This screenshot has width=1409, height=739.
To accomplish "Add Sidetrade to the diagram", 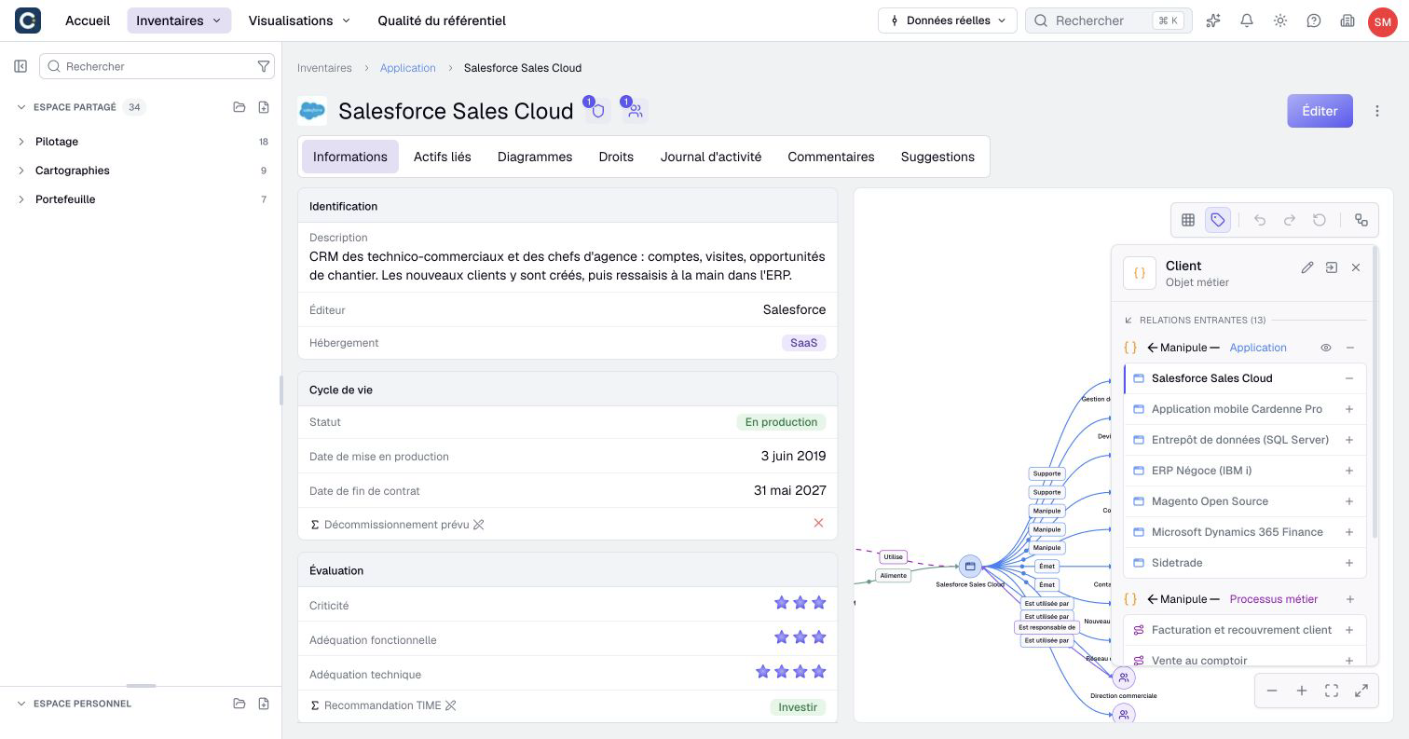I will coord(1349,563).
